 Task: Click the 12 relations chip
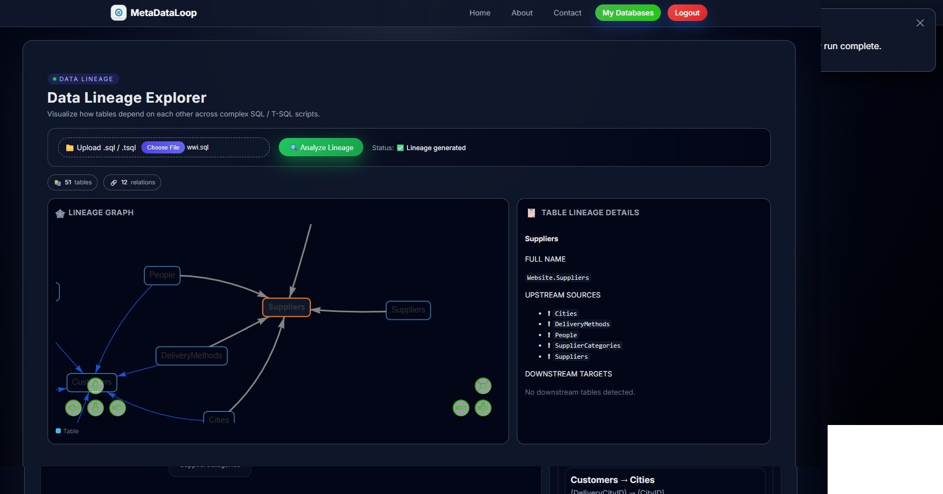(x=132, y=182)
